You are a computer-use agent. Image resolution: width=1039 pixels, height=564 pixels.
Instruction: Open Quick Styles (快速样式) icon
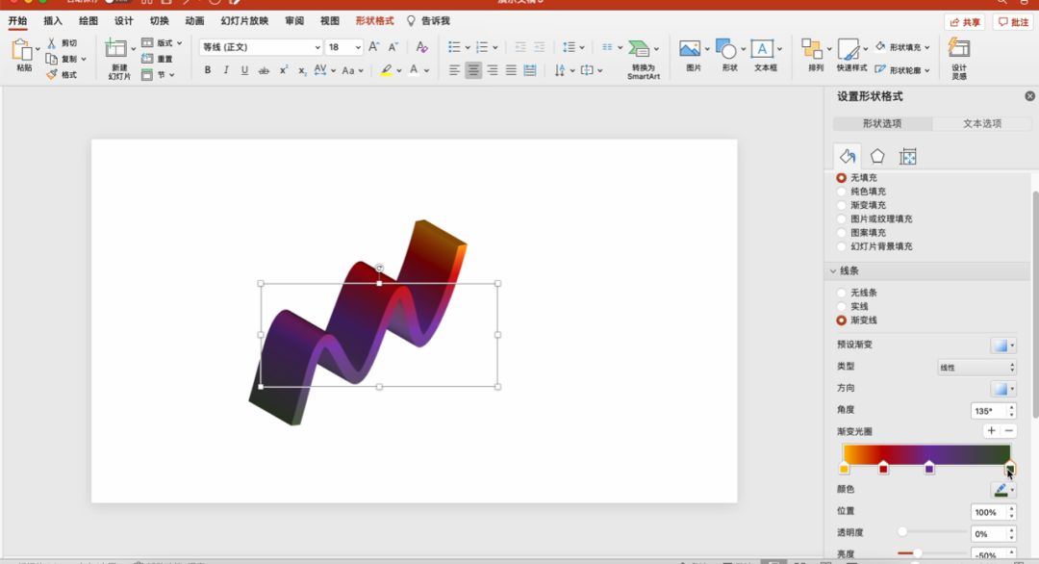click(849, 48)
